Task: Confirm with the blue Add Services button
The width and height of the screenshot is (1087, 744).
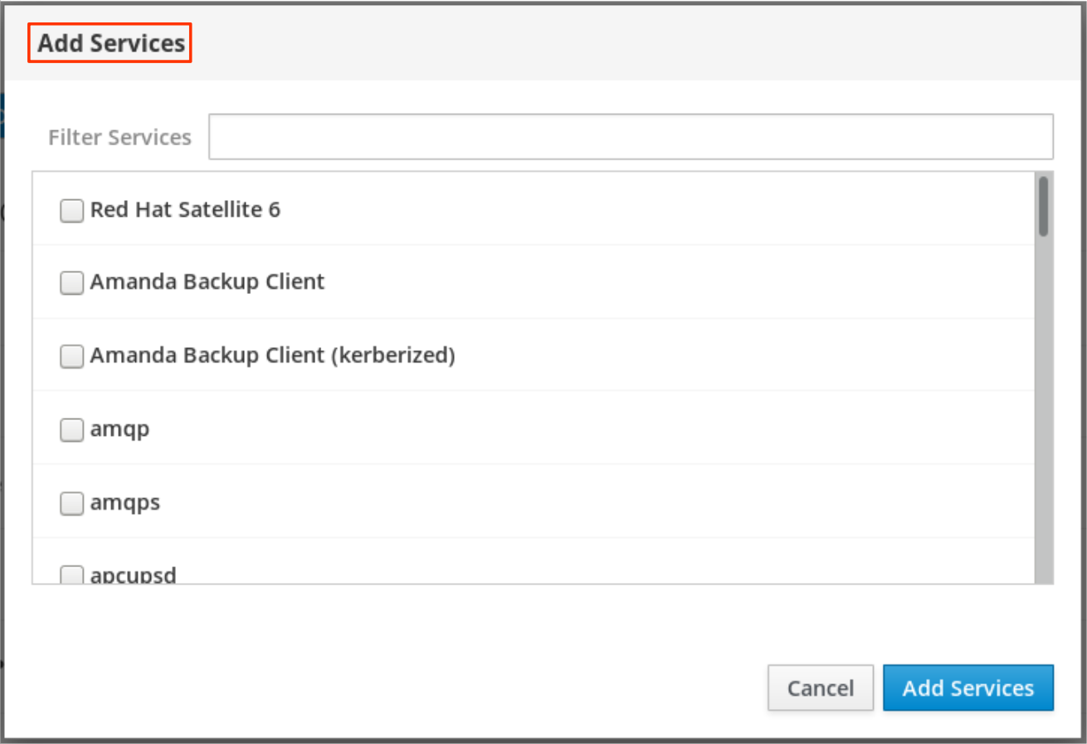Action: pos(968,688)
